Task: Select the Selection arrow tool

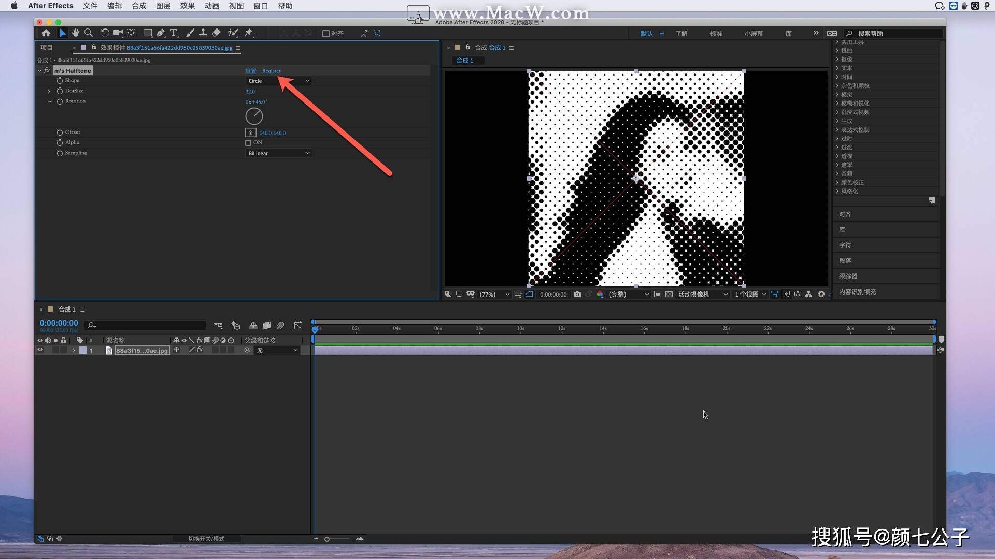Action: [62, 33]
